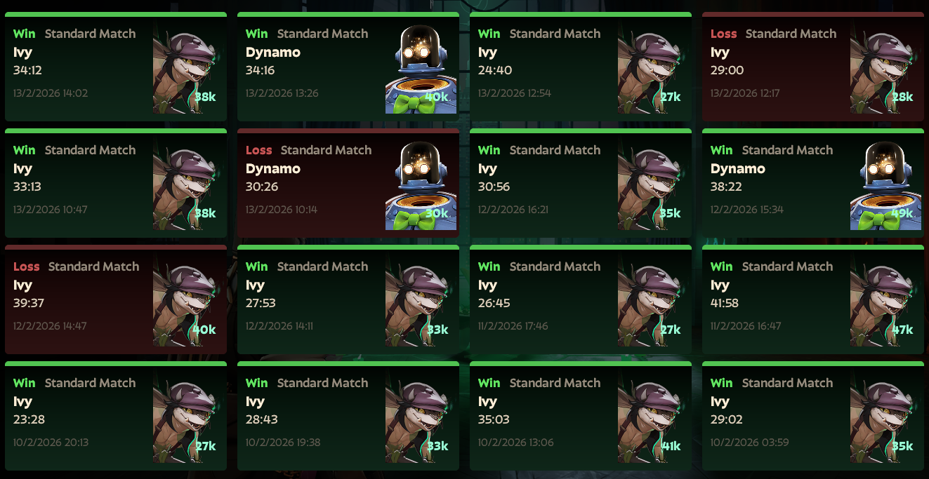The height and width of the screenshot is (479, 929).
Task: Click Ivy portrait in the 29:02 match
Action: [885, 418]
